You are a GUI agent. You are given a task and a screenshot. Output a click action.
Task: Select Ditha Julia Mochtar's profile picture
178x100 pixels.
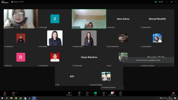pyautogui.click(x=123, y=38)
